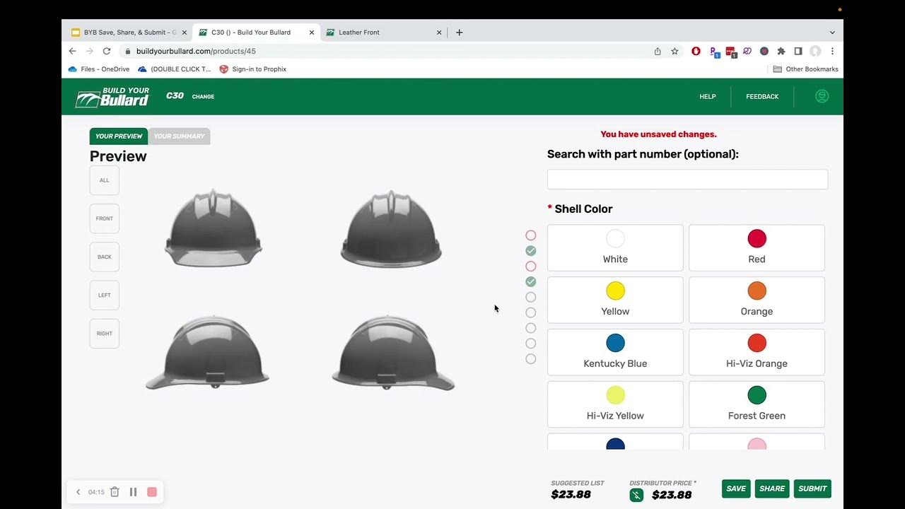
Task: Choose Orange shell color
Action: (x=757, y=300)
